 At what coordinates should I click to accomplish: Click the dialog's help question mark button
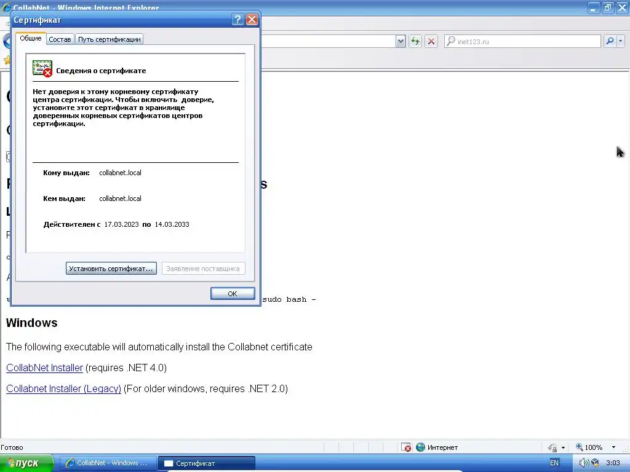click(237, 20)
